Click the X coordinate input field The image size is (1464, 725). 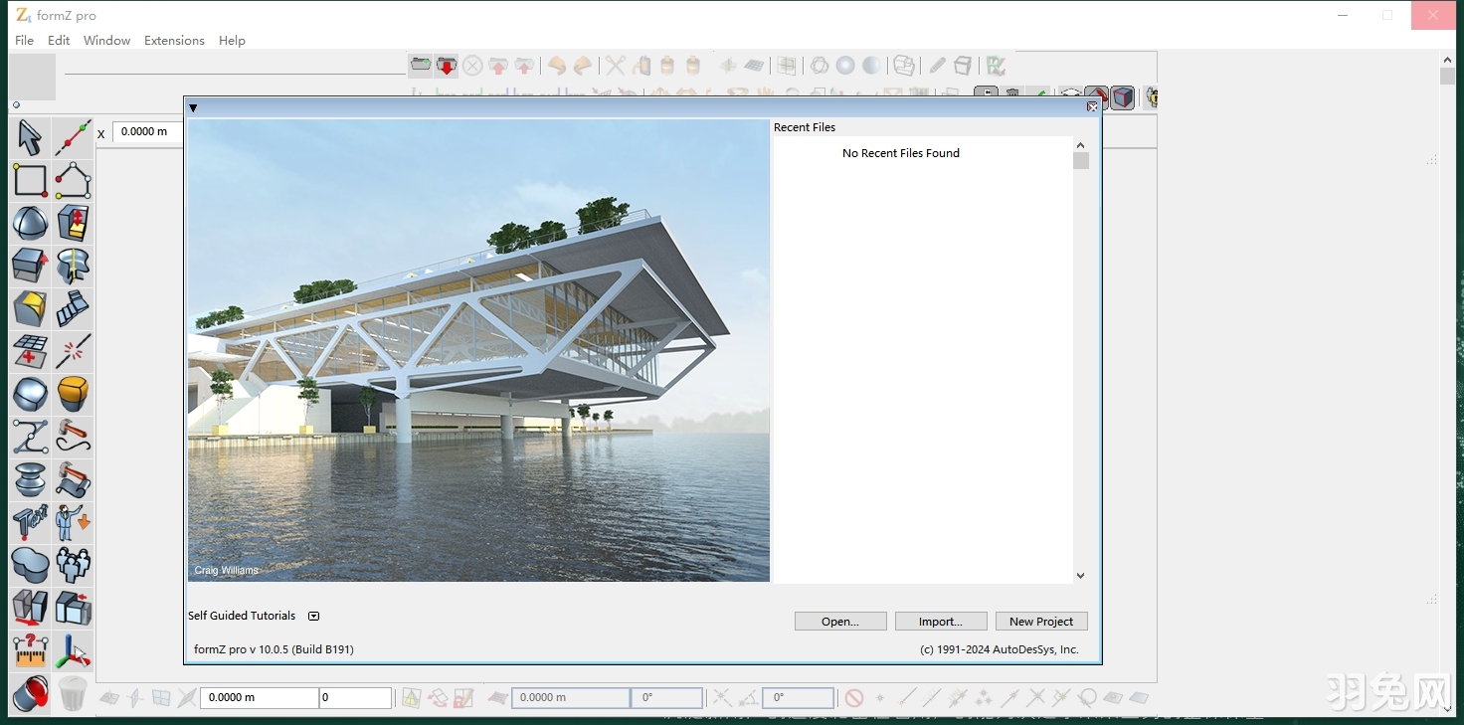click(145, 131)
